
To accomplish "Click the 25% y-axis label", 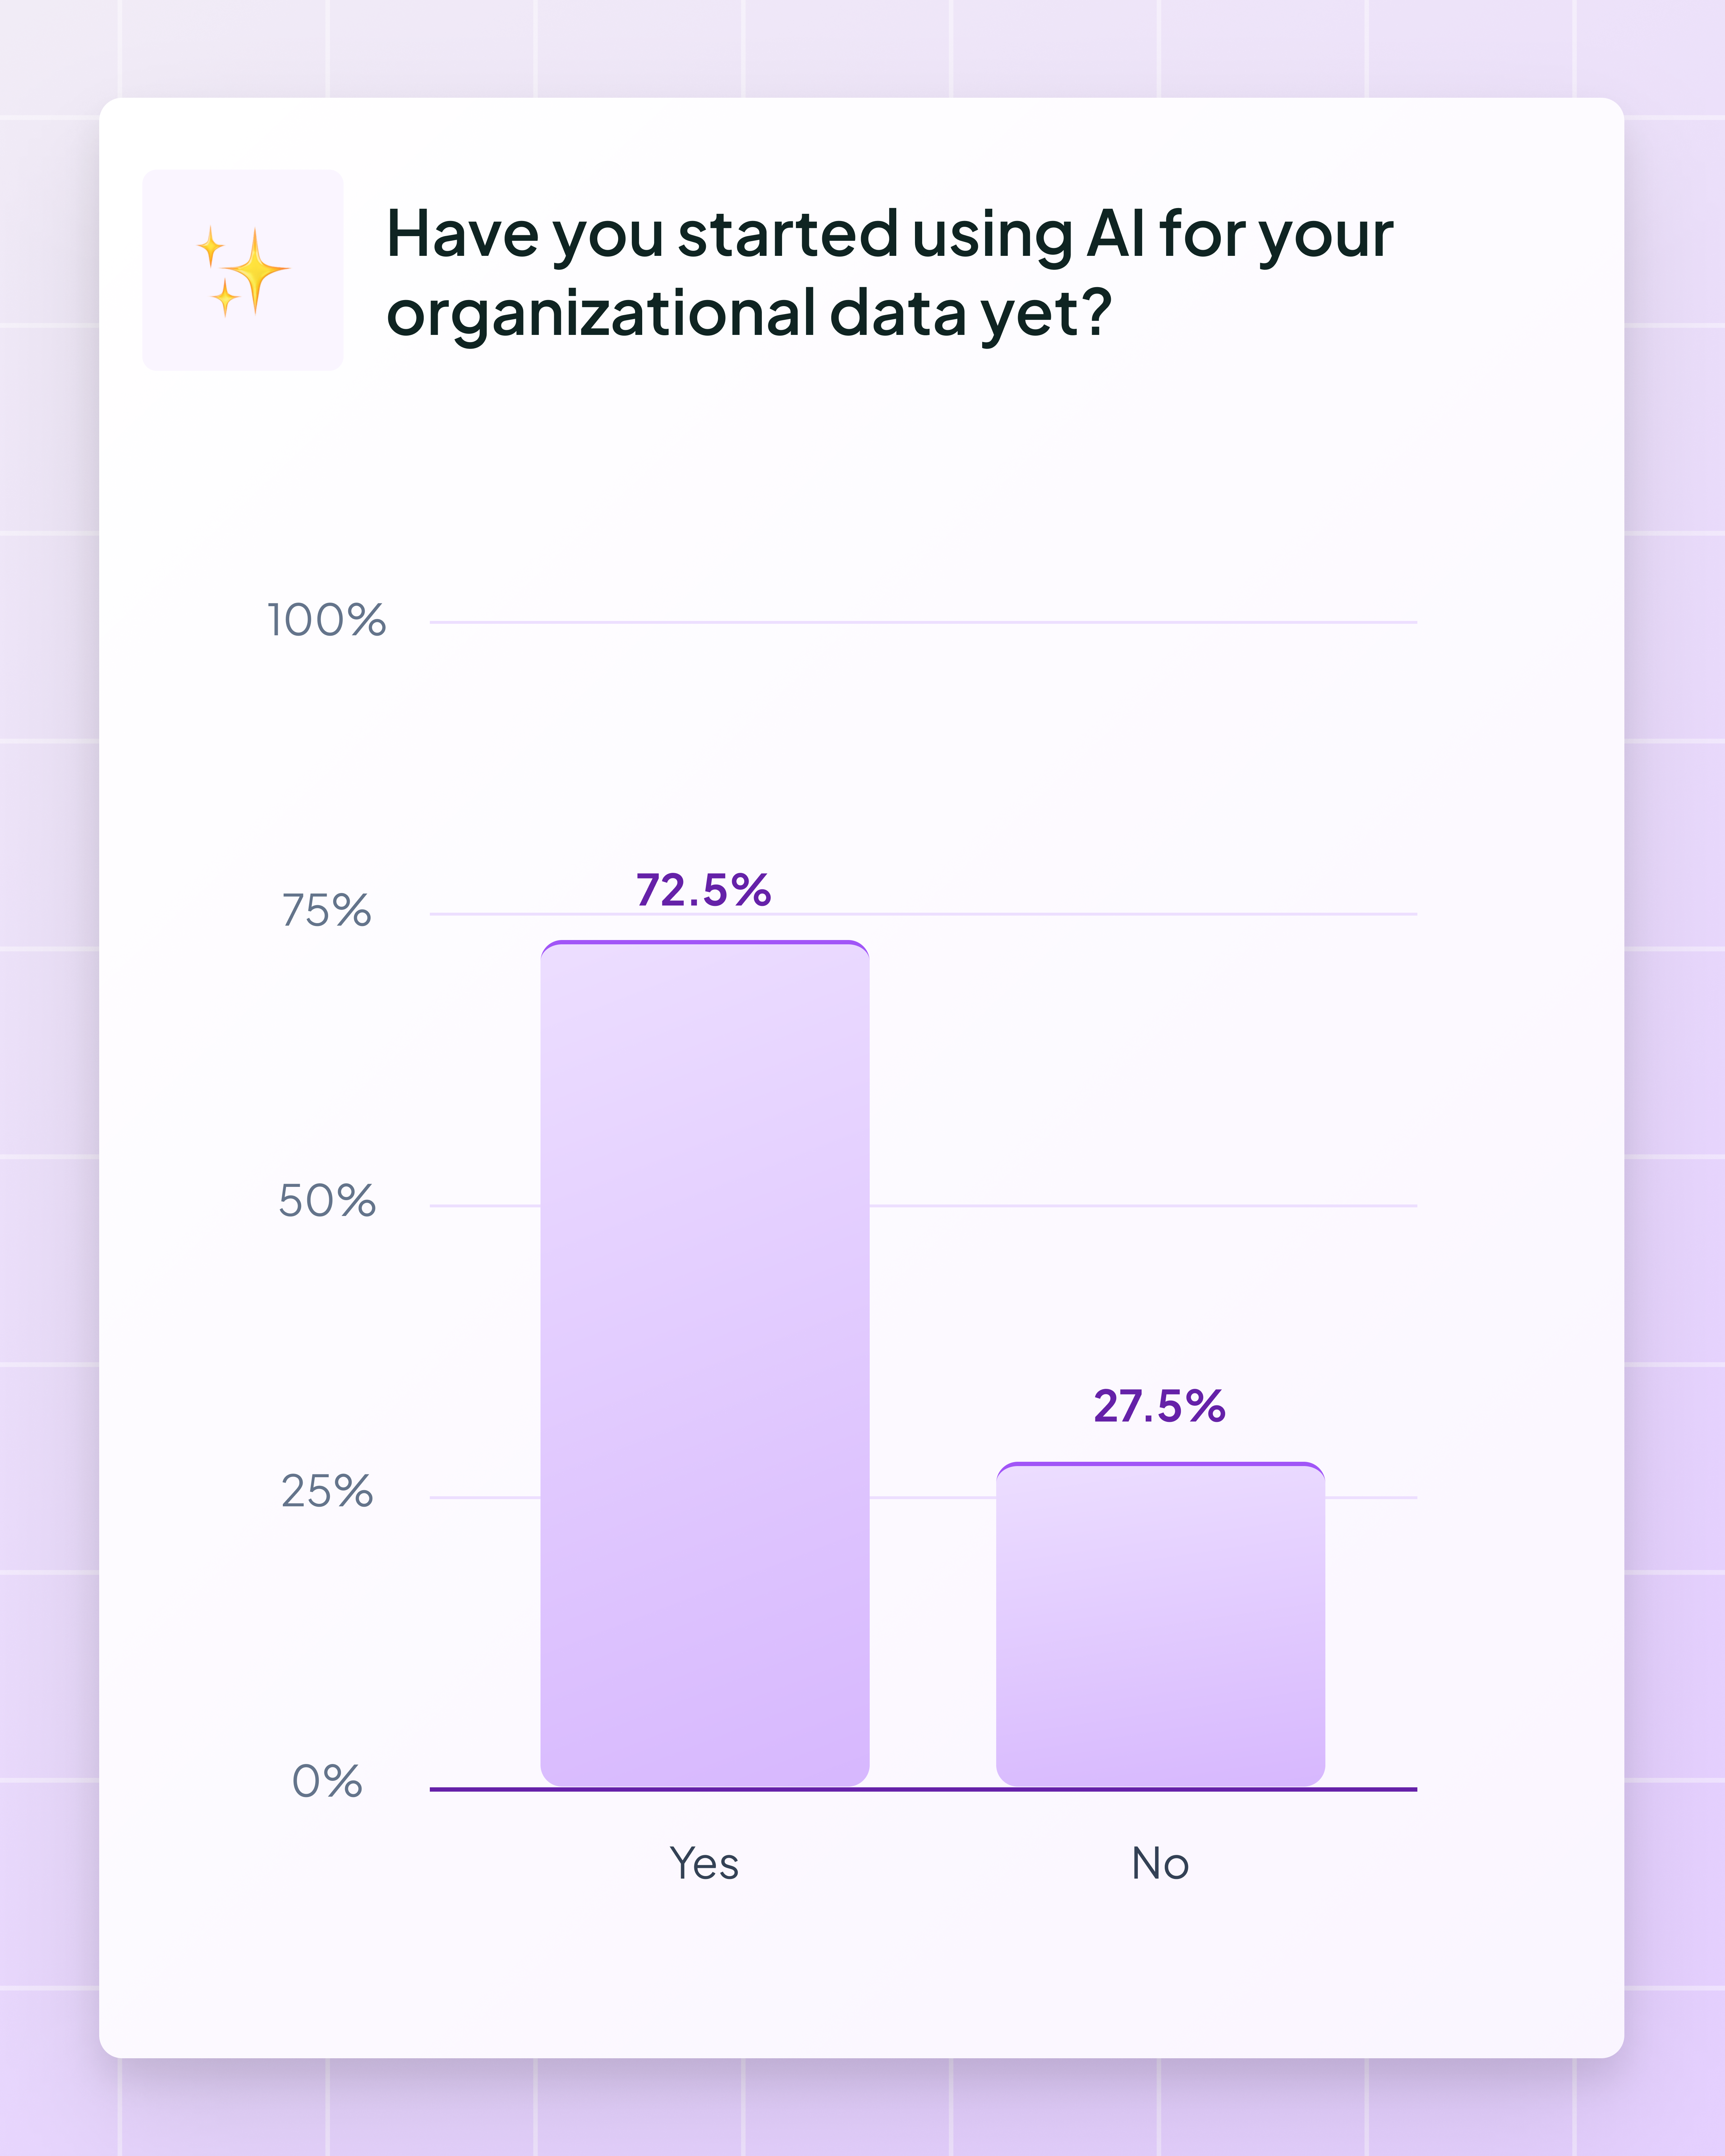I will tap(326, 1491).
